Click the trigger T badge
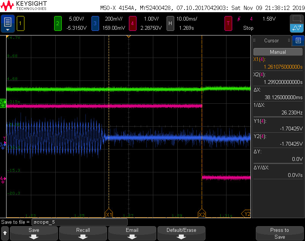Screen dimensions: 305x241 (x=228, y=23)
